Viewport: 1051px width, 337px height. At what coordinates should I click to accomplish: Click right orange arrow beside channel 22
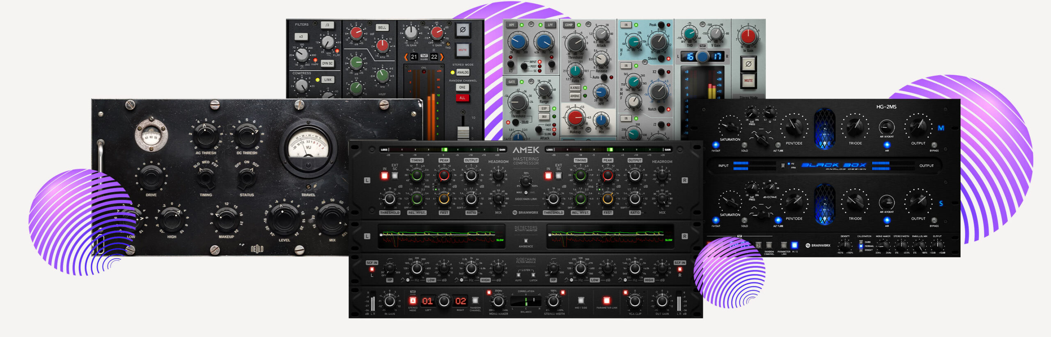(x=442, y=57)
